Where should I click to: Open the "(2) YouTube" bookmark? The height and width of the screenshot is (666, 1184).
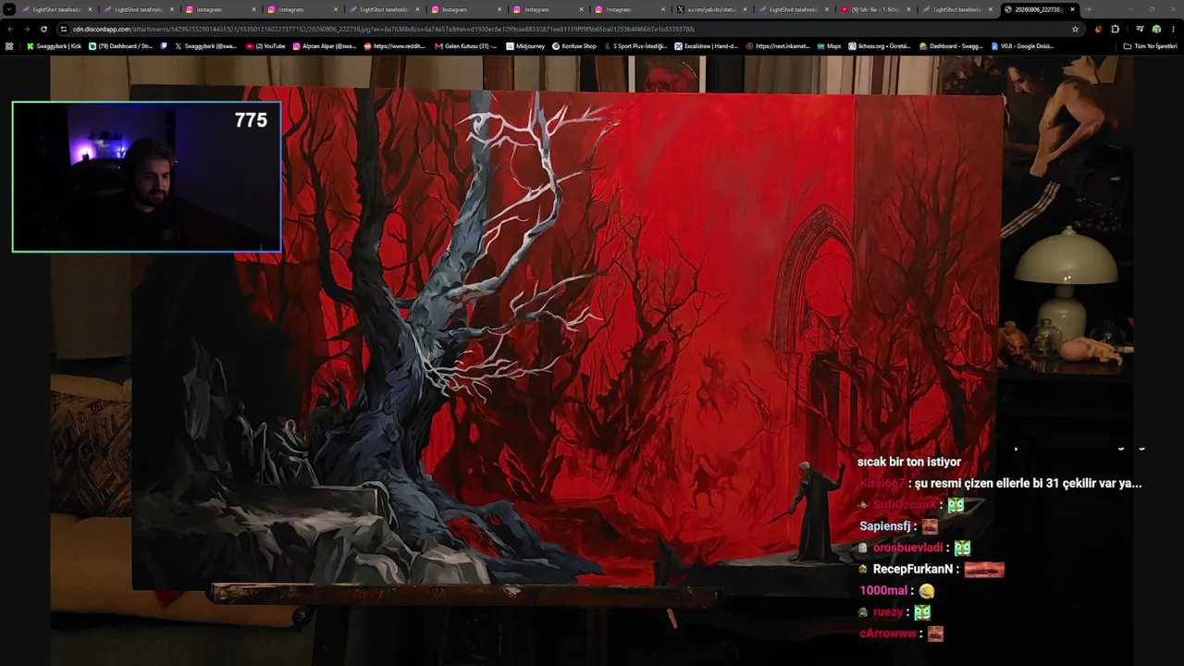coord(265,45)
